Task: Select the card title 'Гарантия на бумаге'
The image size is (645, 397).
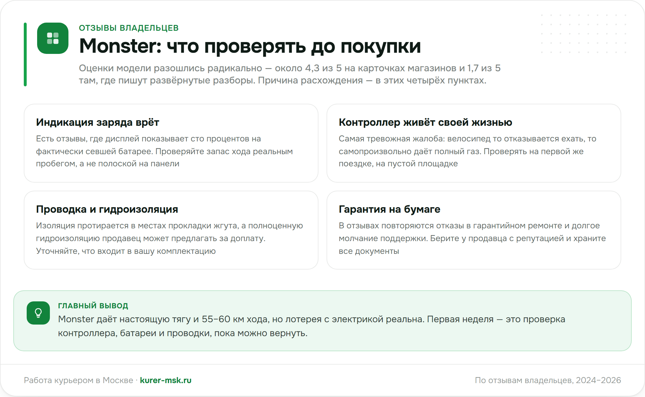Action: [x=389, y=209]
